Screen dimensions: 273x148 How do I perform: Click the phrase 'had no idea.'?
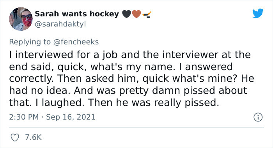40,90
